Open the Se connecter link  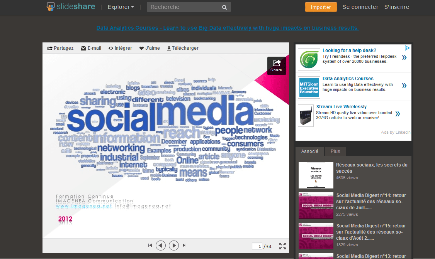click(x=360, y=7)
